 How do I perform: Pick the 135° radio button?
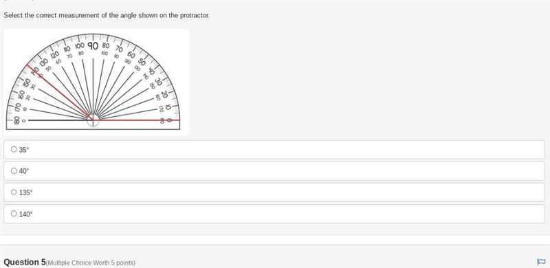[14, 192]
